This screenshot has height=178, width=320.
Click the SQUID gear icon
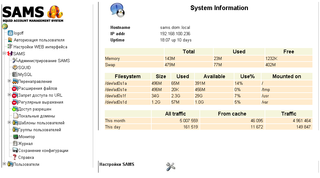pos(15,67)
